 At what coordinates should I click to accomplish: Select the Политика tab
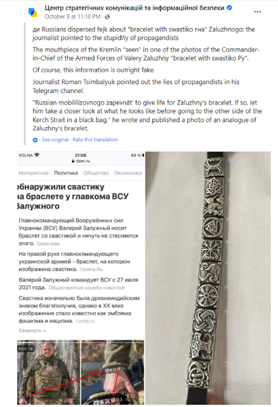(66, 173)
